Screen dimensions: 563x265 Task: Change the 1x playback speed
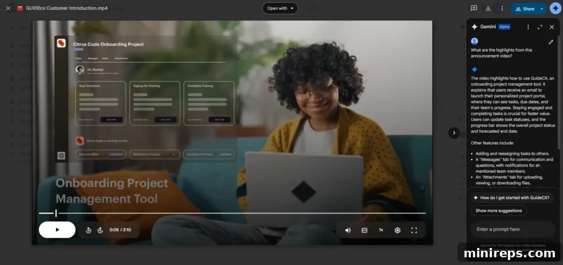381,230
